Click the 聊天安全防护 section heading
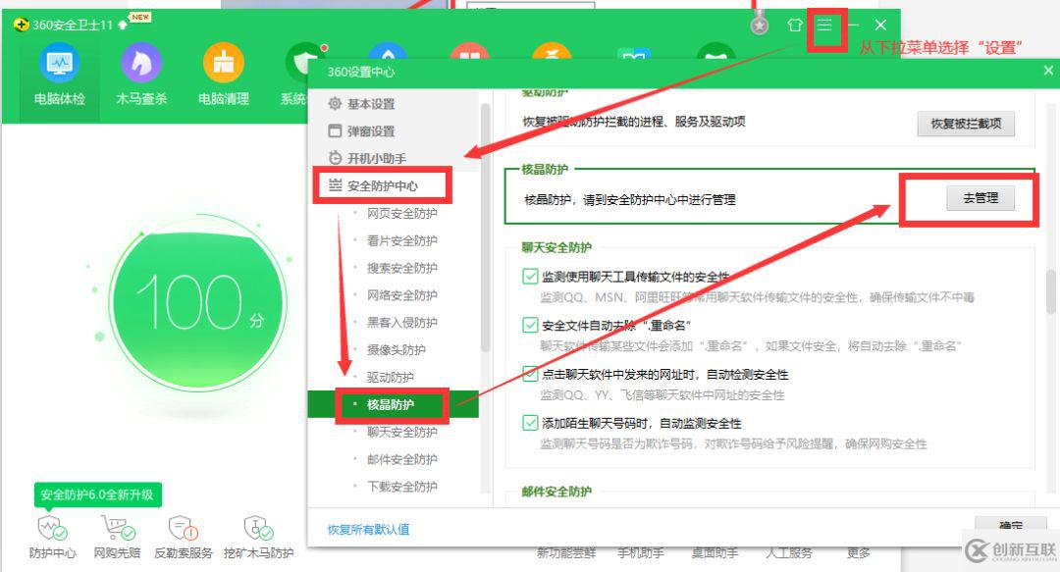Image resolution: width=1060 pixels, height=572 pixels. point(556,247)
